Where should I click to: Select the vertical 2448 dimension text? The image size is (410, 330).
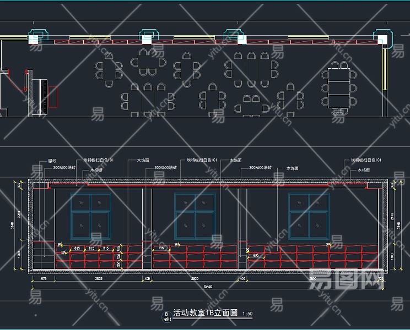[x=392, y=217]
